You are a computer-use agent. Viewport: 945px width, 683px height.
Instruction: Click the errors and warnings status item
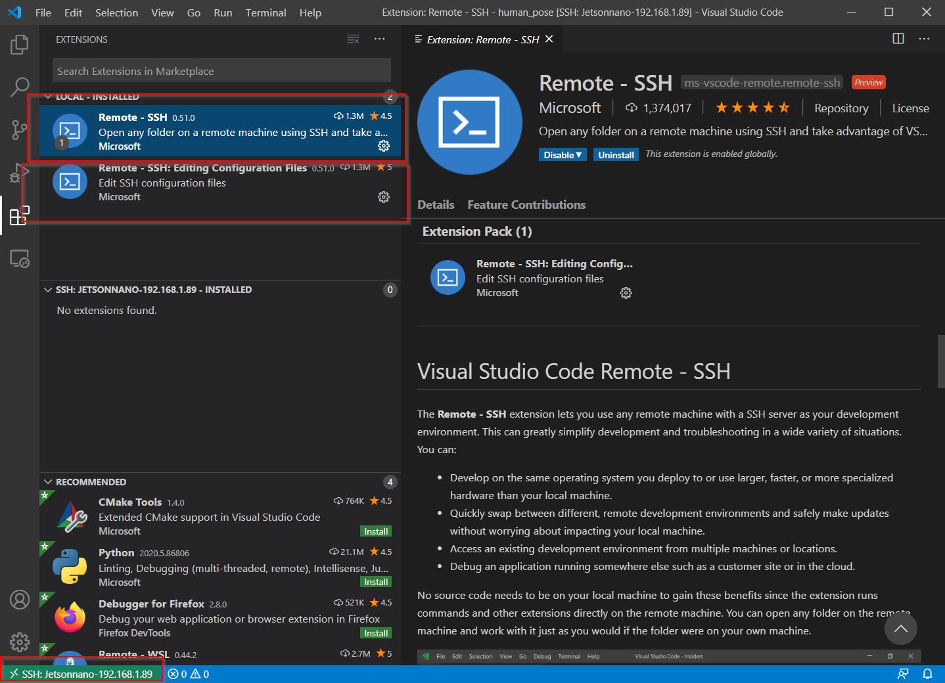tap(188, 674)
